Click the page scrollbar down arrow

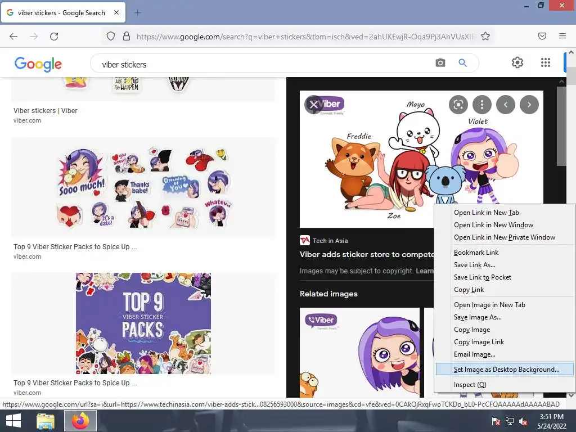[571, 395]
